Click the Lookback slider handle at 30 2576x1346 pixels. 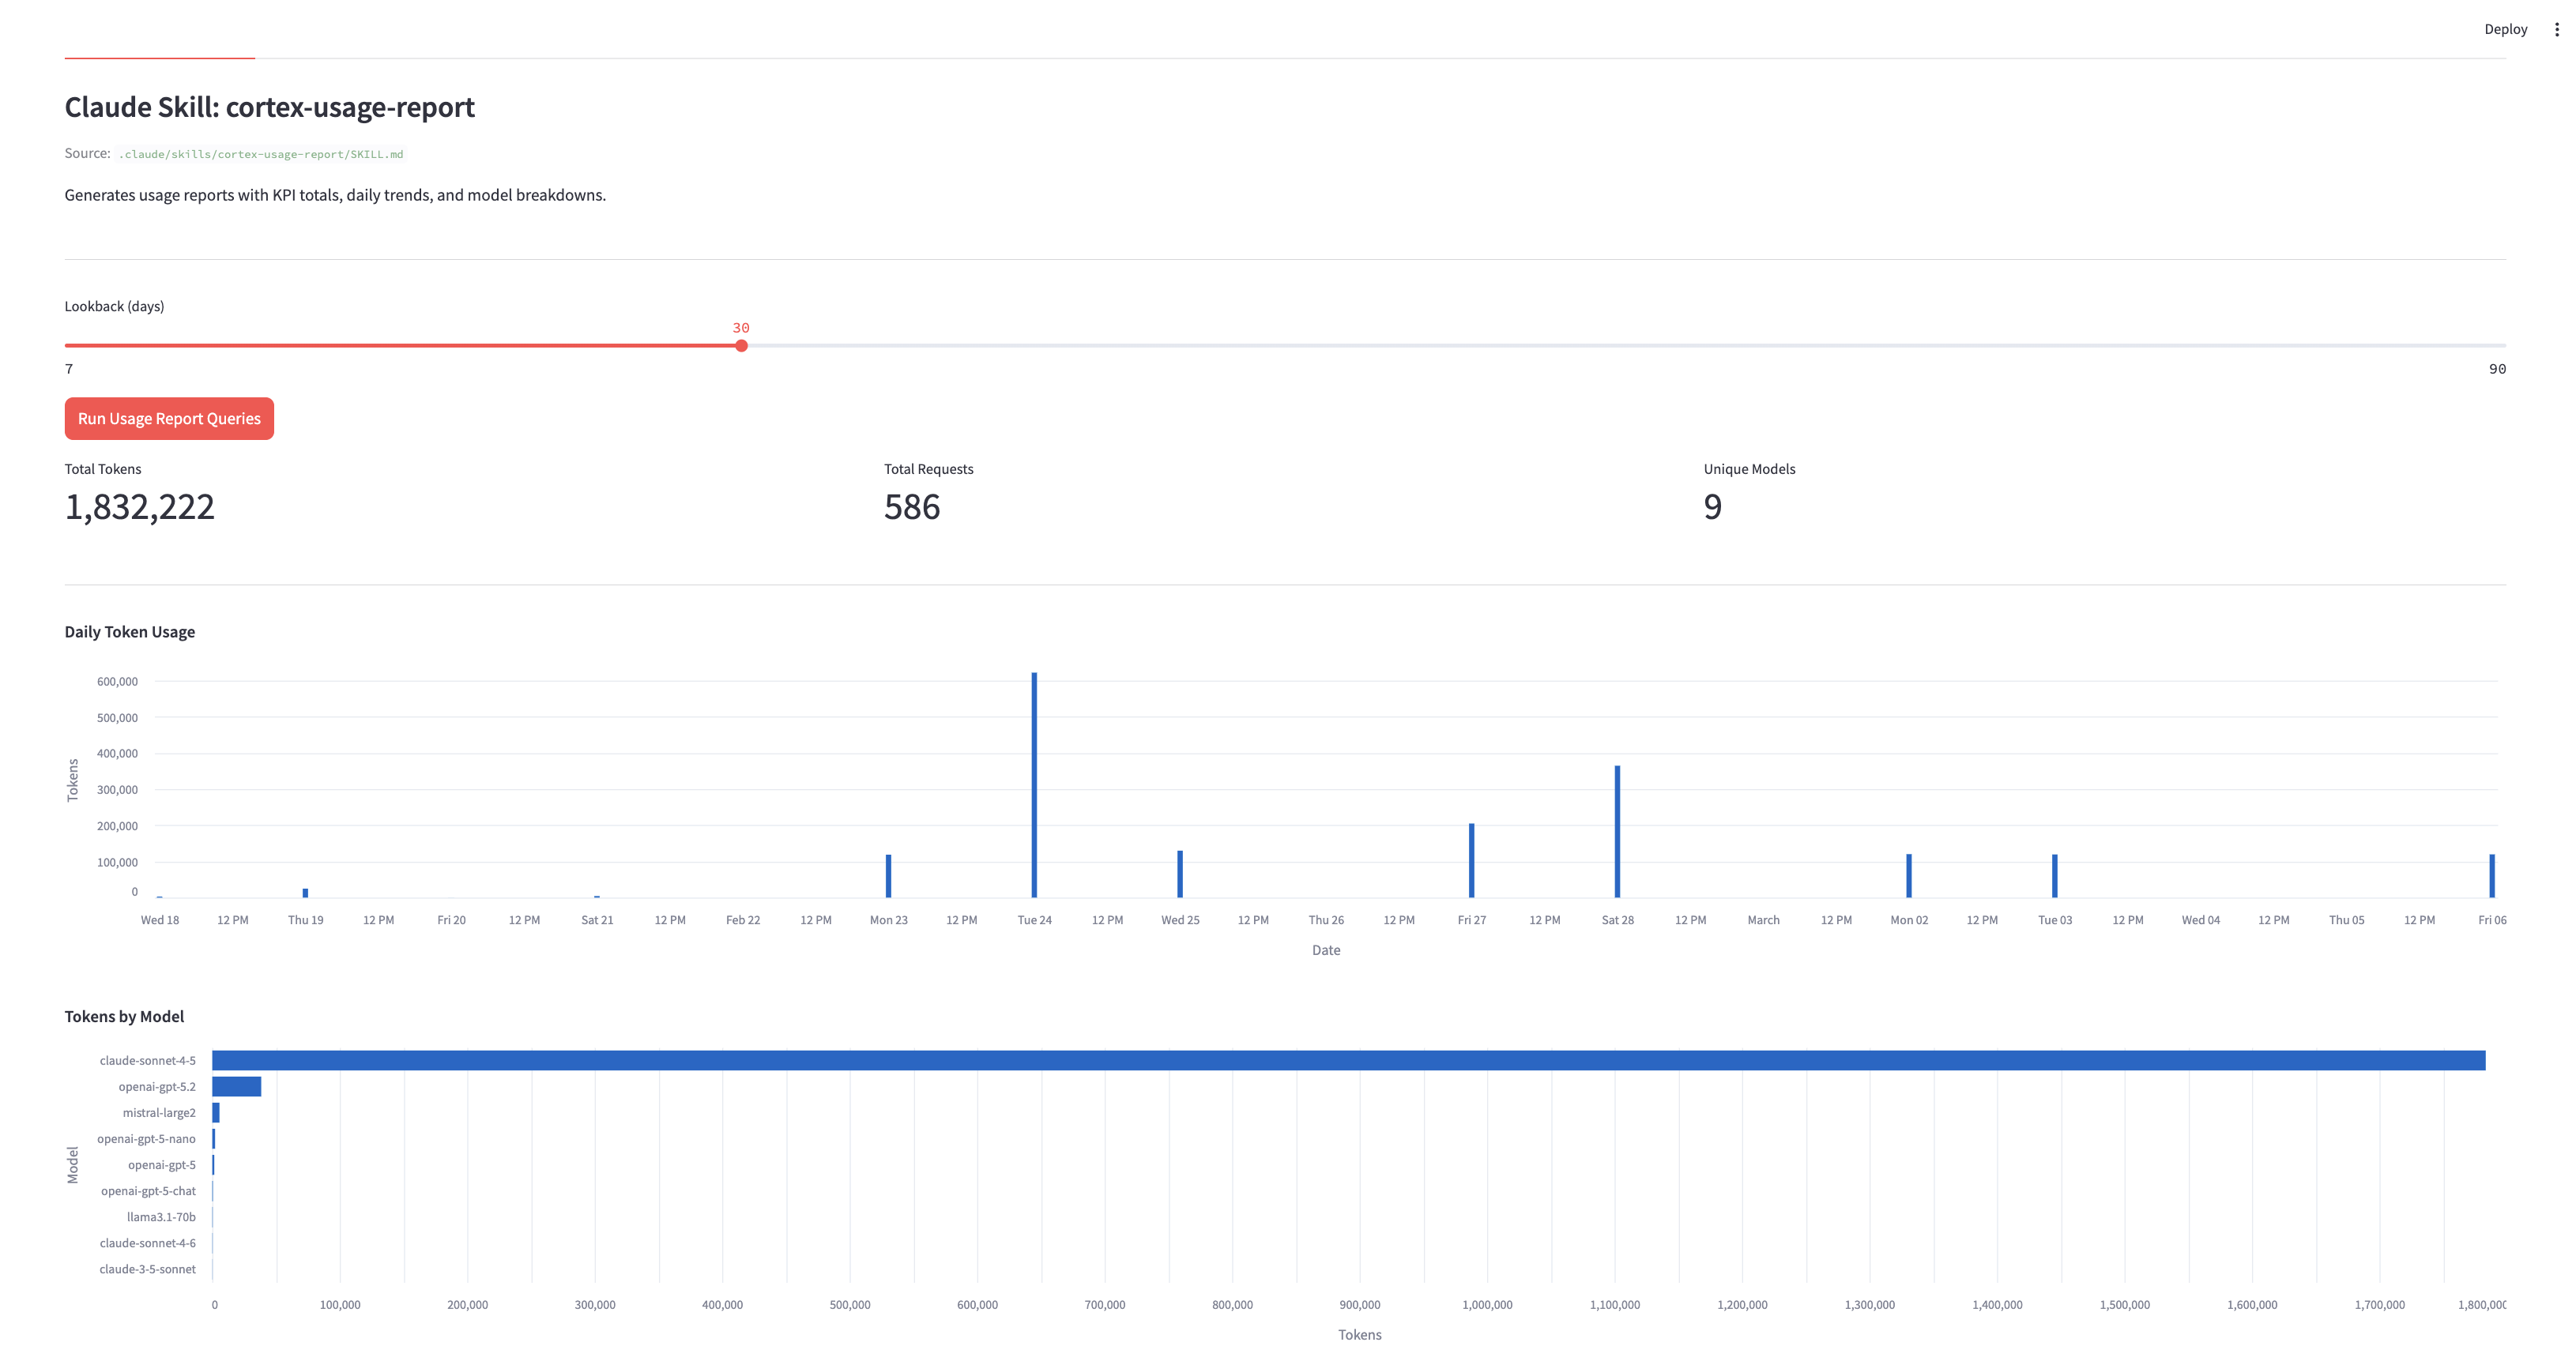tap(741, 346)
